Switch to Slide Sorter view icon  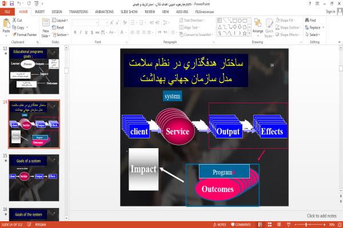click(270, 225)
